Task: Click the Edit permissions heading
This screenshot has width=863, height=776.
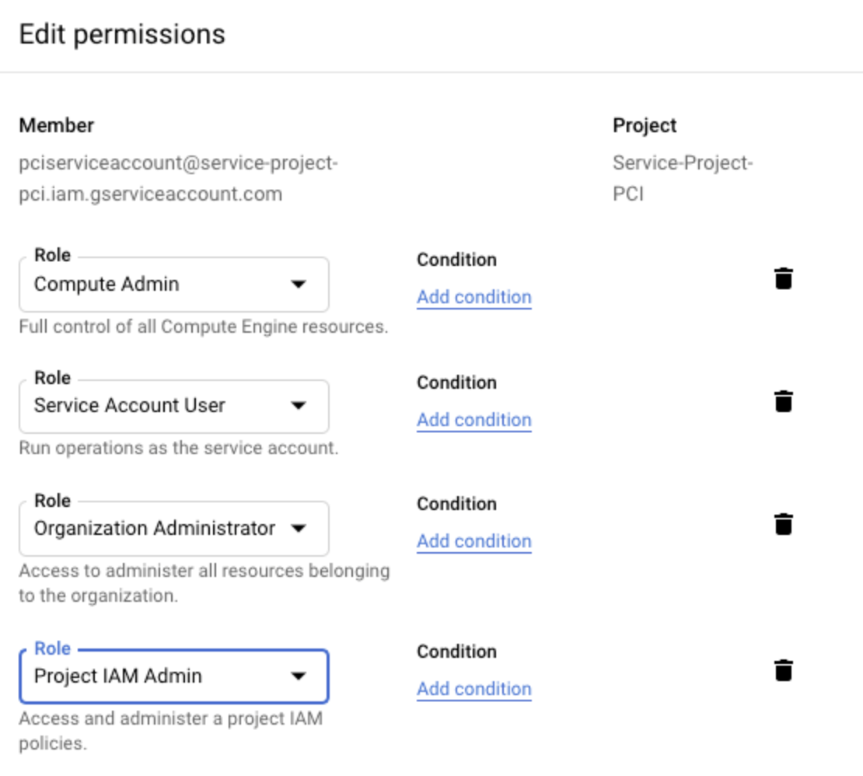Action: [122, 34]
